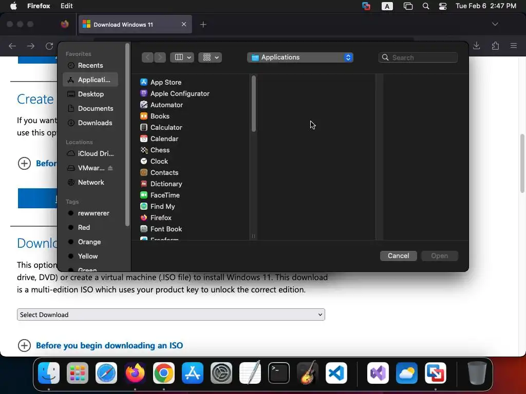
Task: Open Visual Studio Code from the Dock
Action: [x=336, y=373]
